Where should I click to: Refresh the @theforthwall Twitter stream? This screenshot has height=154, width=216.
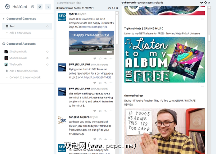(x=113, y=8)
